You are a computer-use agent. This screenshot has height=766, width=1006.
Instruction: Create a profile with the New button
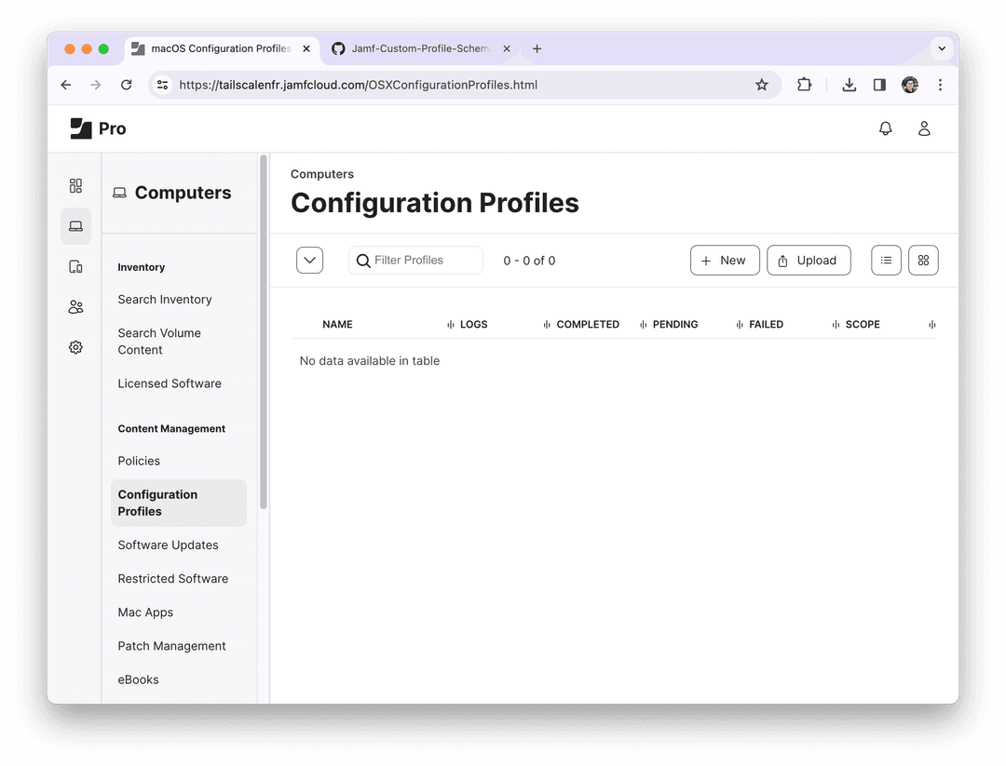point(725,260)
